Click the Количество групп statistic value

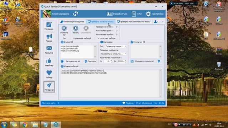(x=116, y=31)
